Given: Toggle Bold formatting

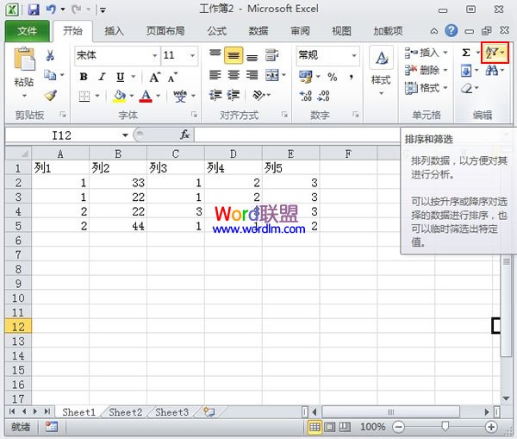Looking at the screenshot, I should click(x=84, y=78).
